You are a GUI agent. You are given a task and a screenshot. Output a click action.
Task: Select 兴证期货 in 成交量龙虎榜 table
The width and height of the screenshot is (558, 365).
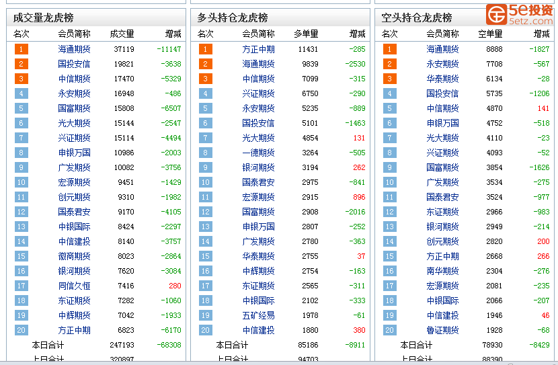(74, 138)
